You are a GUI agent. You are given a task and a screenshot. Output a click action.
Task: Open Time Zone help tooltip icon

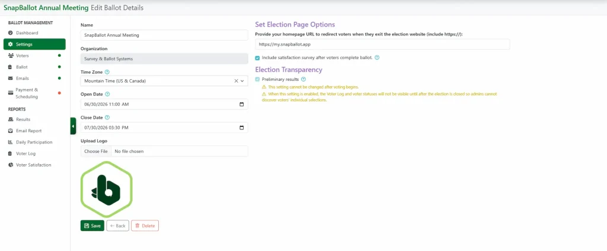click(x=107, y=71)
